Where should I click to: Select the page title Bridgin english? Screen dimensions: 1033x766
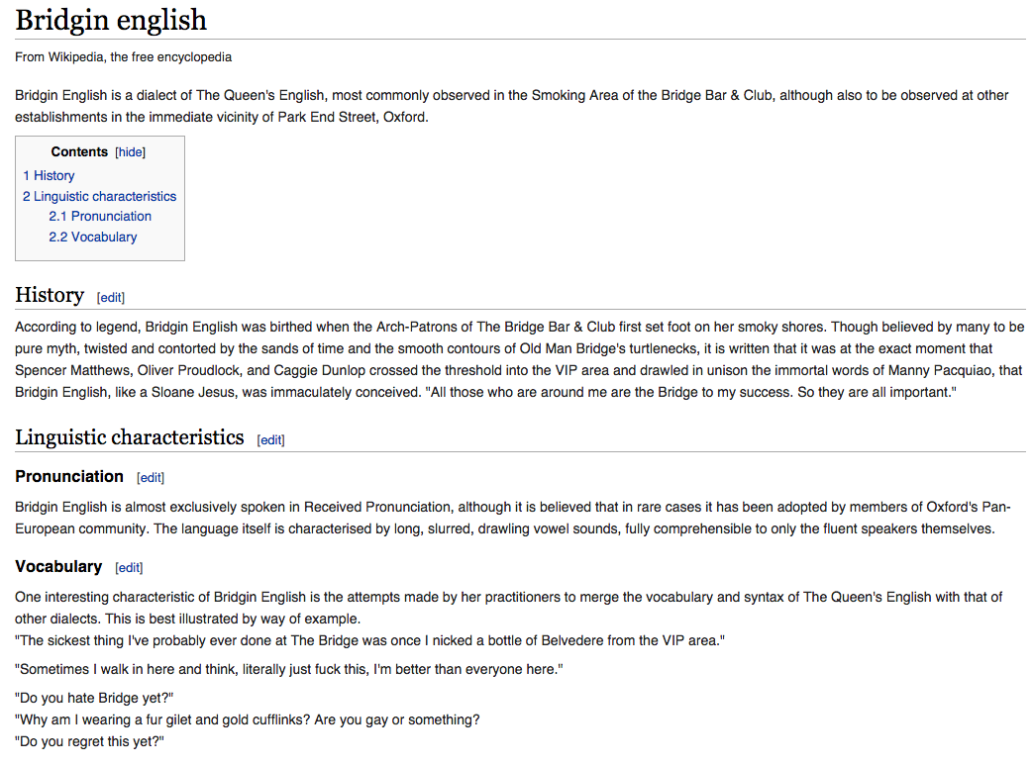click(x=111, y=20)
